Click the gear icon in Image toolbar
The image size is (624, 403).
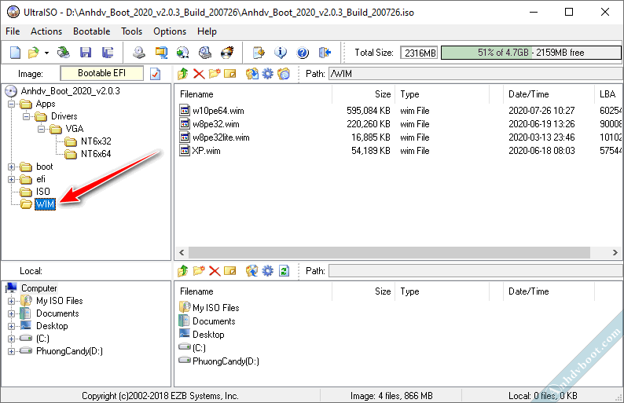pyautogui.click(x=268, y=74)
